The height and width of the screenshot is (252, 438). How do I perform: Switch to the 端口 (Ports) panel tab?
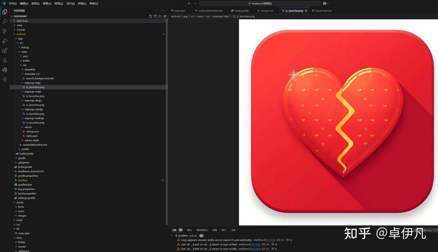224,230
